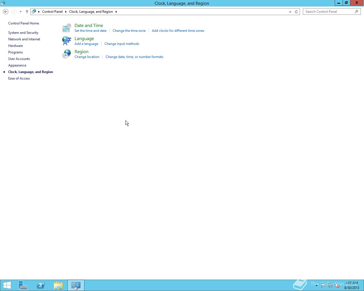Open the Language globe icon
Screen dimensions: 364x291
[x=67, y=41]
